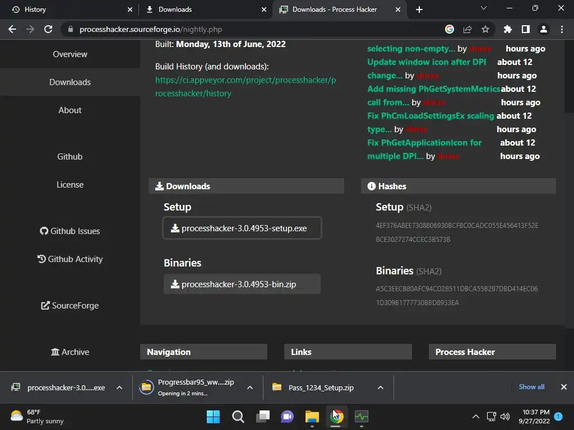Select the Binaries SHA2 hash text

(x=456, y=296)
